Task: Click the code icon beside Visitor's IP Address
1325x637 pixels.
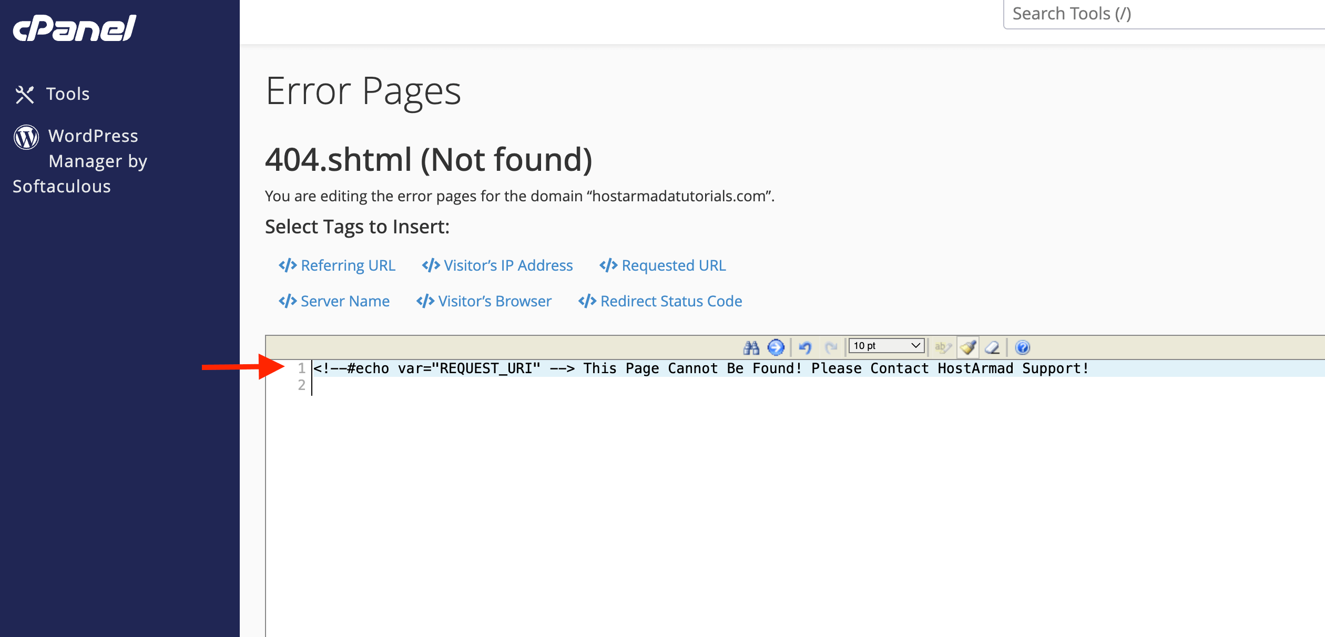Action: 431,265
